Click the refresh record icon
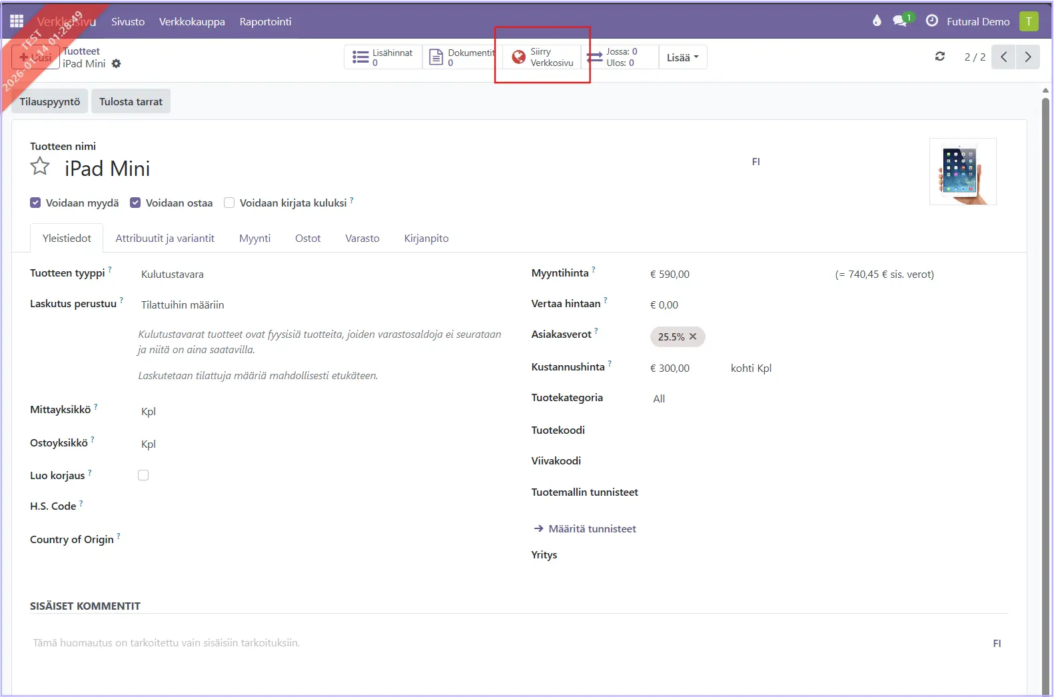 click(x=940, y=57)
